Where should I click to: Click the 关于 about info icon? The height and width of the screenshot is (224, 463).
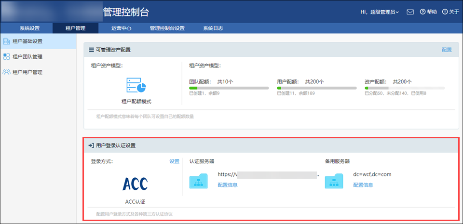444,12
